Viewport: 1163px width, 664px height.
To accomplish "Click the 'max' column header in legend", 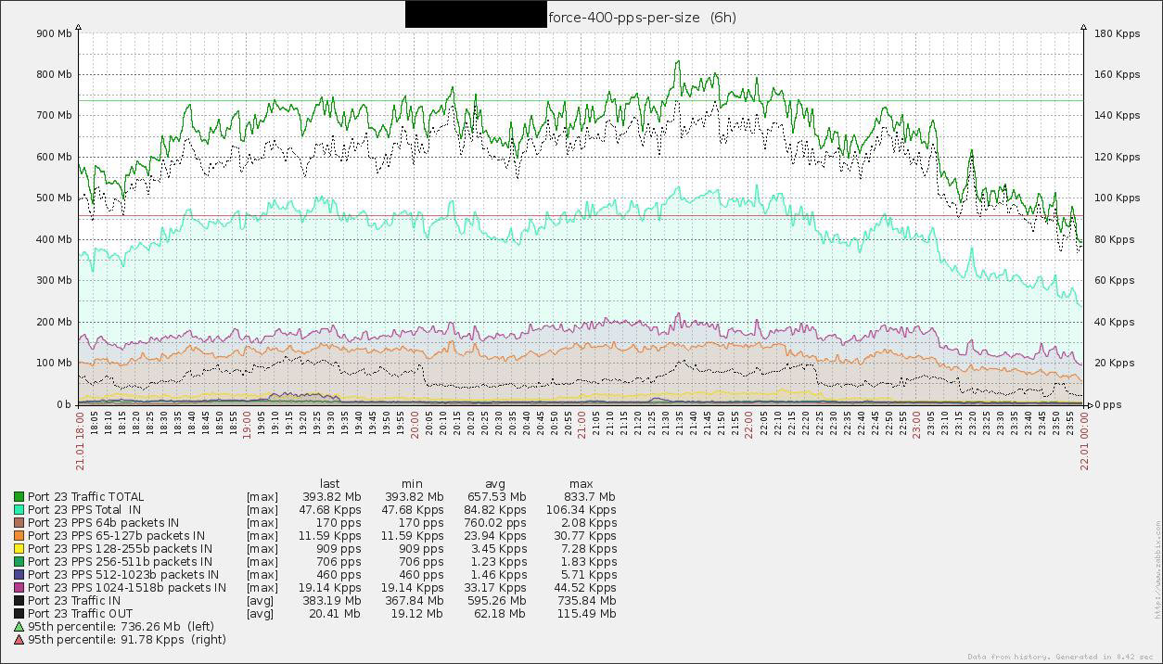I will 581,484.
